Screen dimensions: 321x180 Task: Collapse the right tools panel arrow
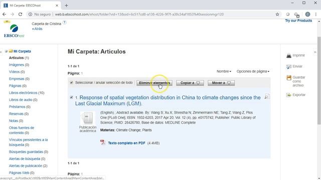coord(315,52)
